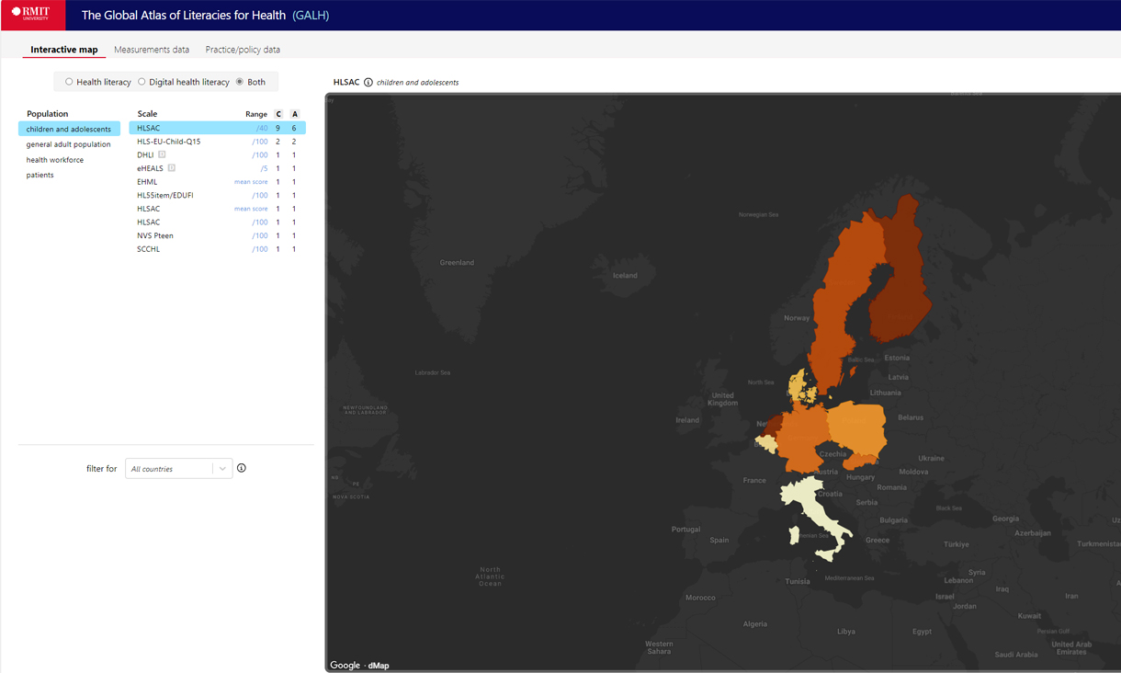Click the Google logo on the map
Screen dimensions: 1121x673
coord(345,664)
